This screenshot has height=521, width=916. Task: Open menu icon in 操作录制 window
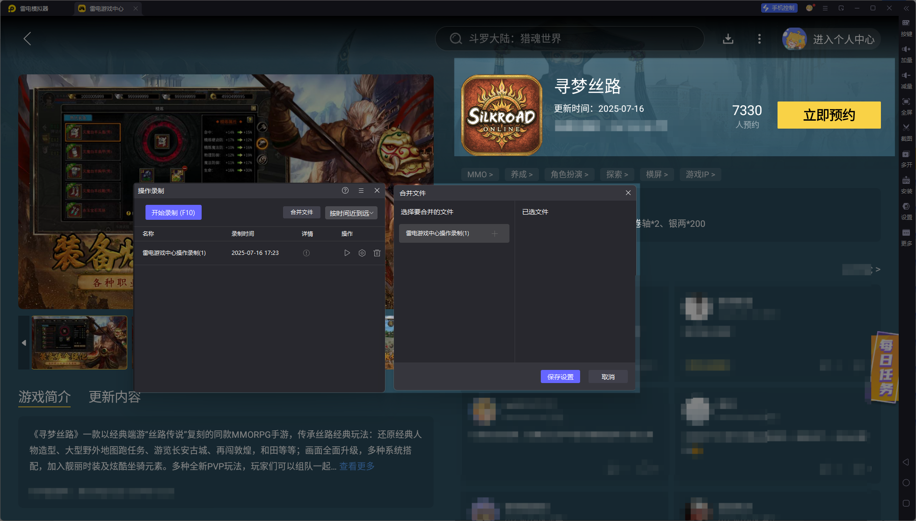coord(361,190)
